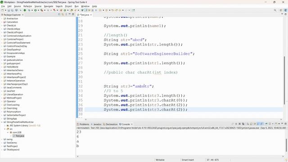
Task: Open the Debug button dropdown arrow
Action: click(32, 10)
